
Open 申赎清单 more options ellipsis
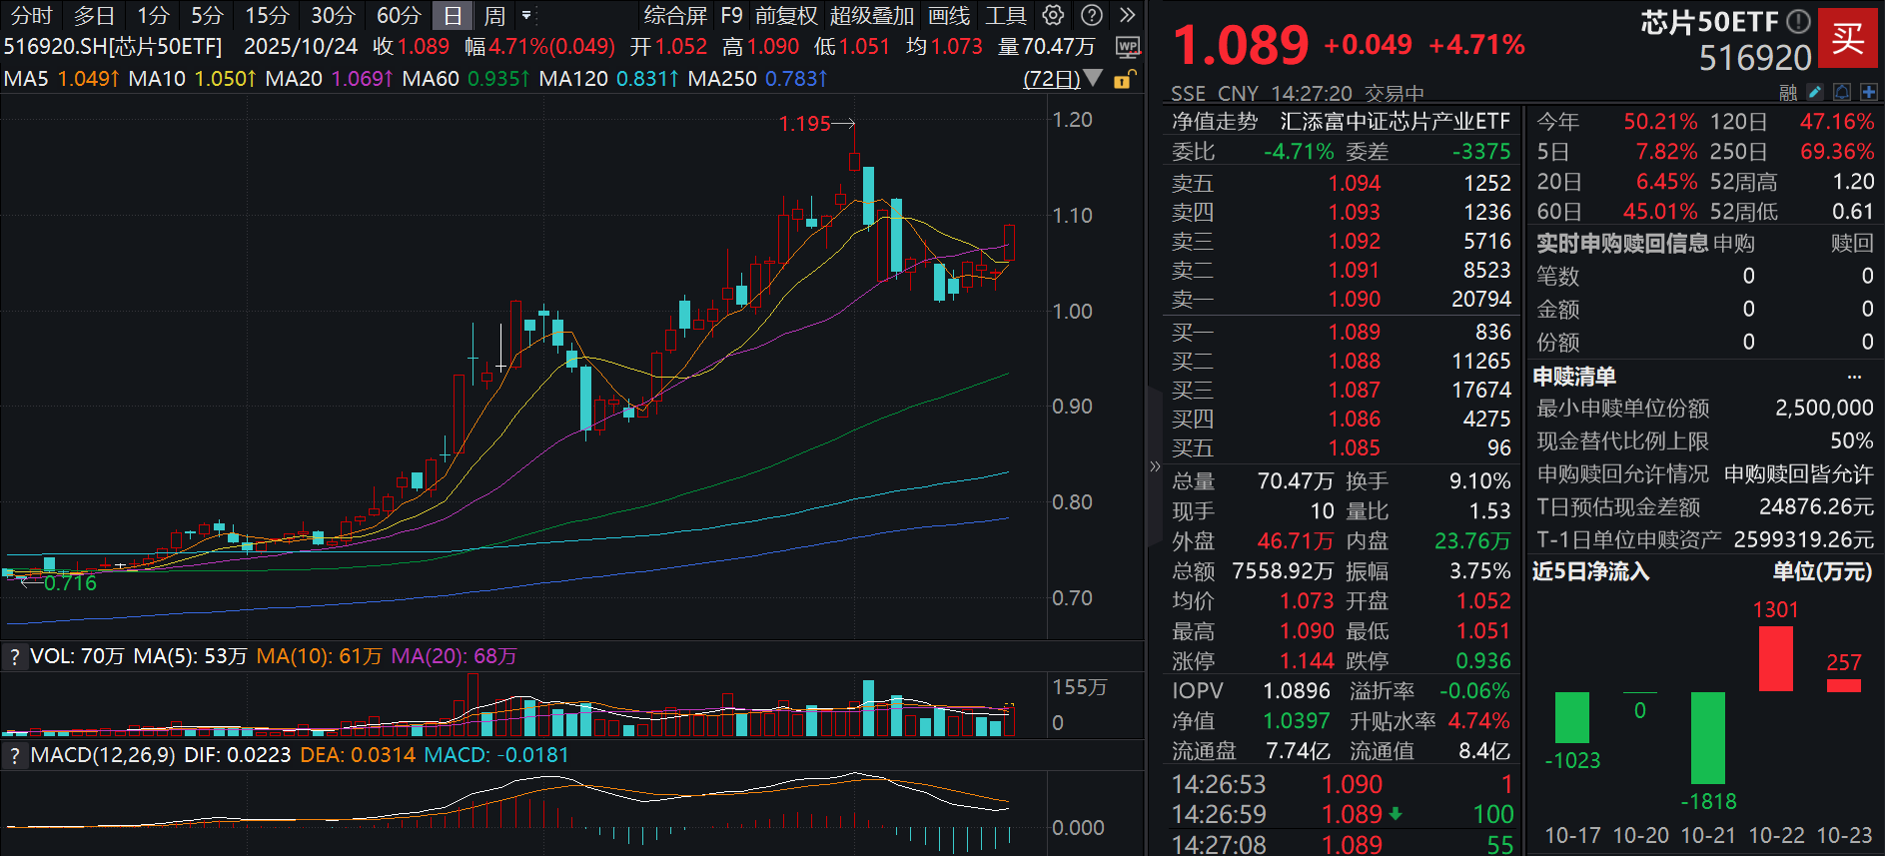pos(1854,377)
